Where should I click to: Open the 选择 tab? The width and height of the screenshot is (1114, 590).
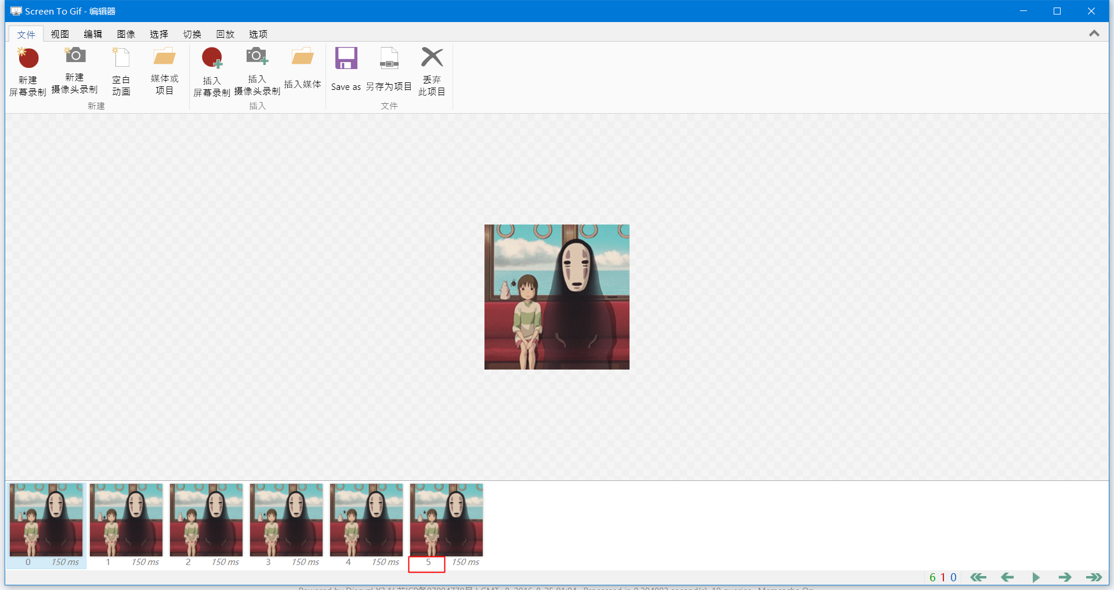coord(159,34)
